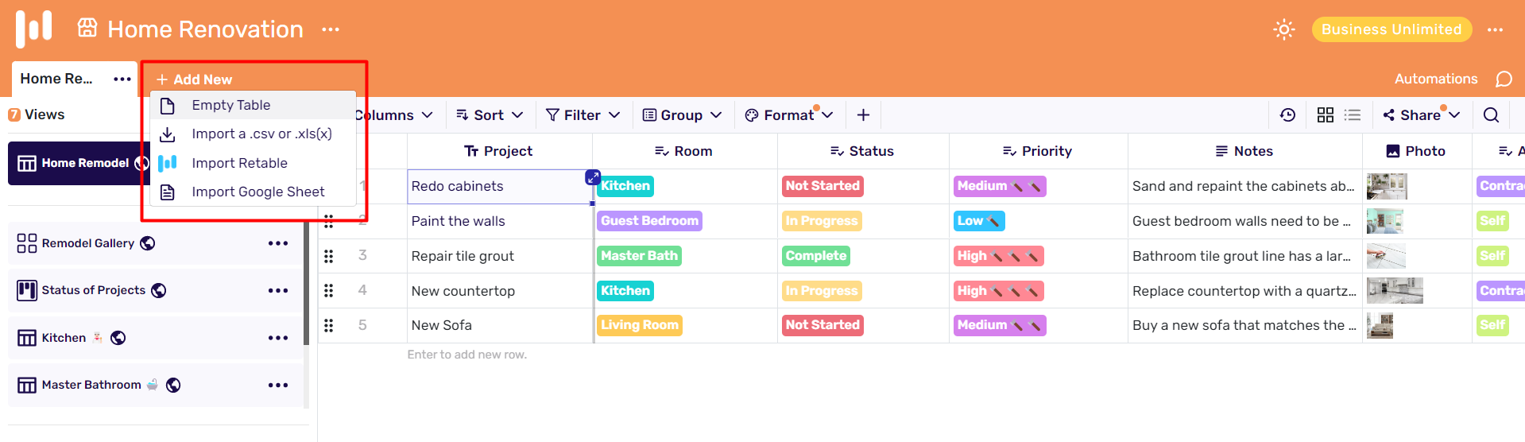Expand the Group dropdown
The image size is (1525, 442).
[x=682, y=115]
